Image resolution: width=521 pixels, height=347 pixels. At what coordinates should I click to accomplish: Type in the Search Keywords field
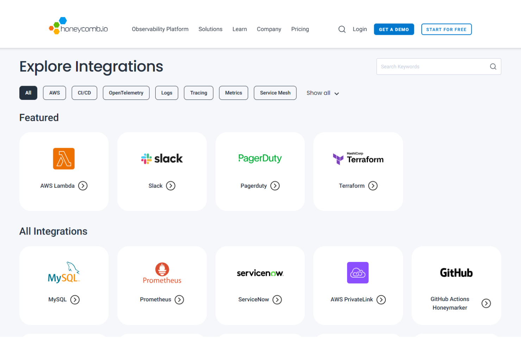433,66
